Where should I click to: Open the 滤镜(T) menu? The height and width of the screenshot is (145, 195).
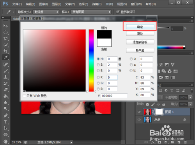pyautogui.click(x=97, y=4)
